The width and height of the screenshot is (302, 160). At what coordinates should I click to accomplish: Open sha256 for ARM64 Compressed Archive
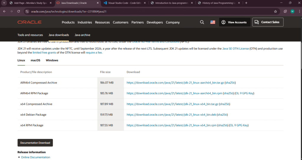point(230,83)
